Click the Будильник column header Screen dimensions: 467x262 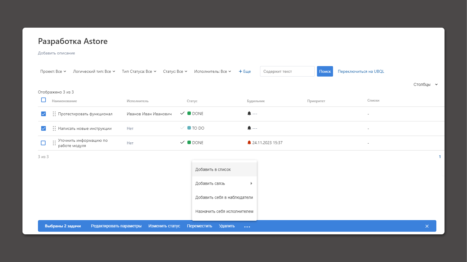[x=256, y=101]
